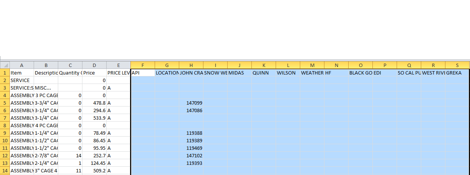Select quantity cell showing 14

70,155
